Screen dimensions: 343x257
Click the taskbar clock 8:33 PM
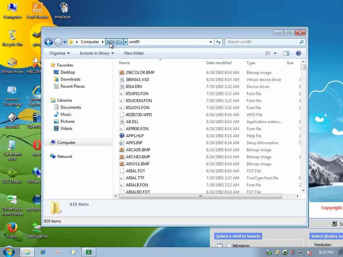326,252
